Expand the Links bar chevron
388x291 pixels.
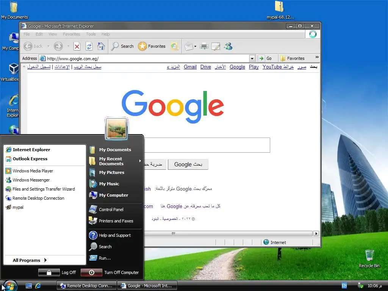coord(317,57)
